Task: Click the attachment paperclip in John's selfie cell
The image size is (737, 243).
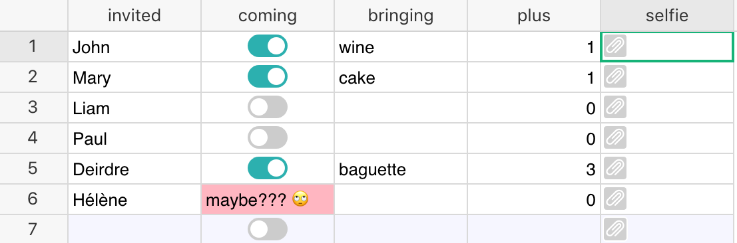Action: pyautogui.click(x=614, y=46)
